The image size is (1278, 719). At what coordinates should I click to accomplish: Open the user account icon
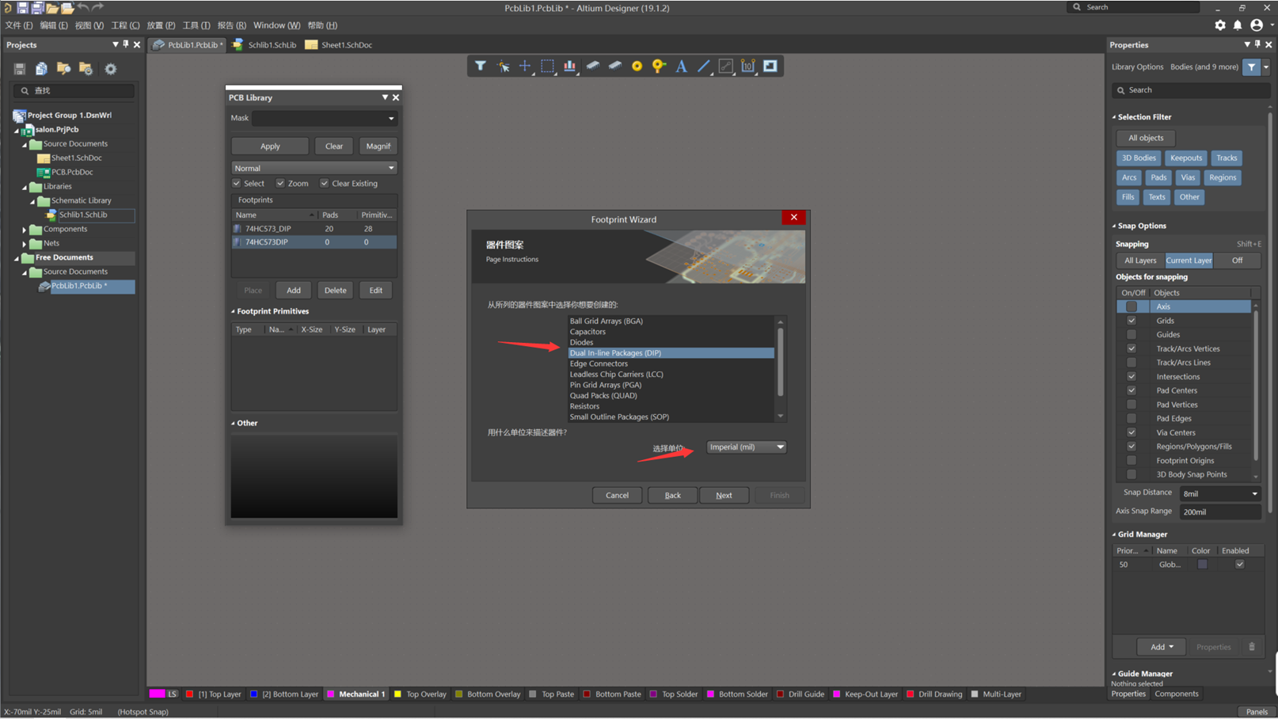point(1257,25)
